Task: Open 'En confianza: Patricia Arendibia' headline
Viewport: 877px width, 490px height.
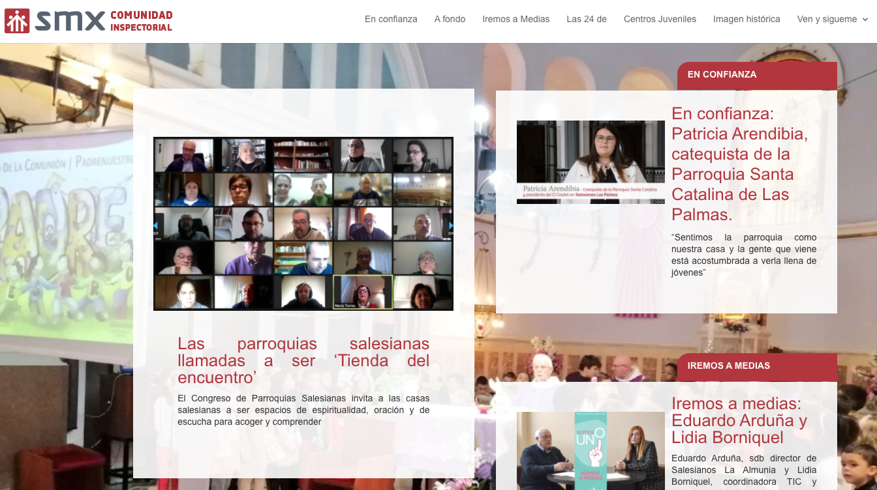Action: 740,164
